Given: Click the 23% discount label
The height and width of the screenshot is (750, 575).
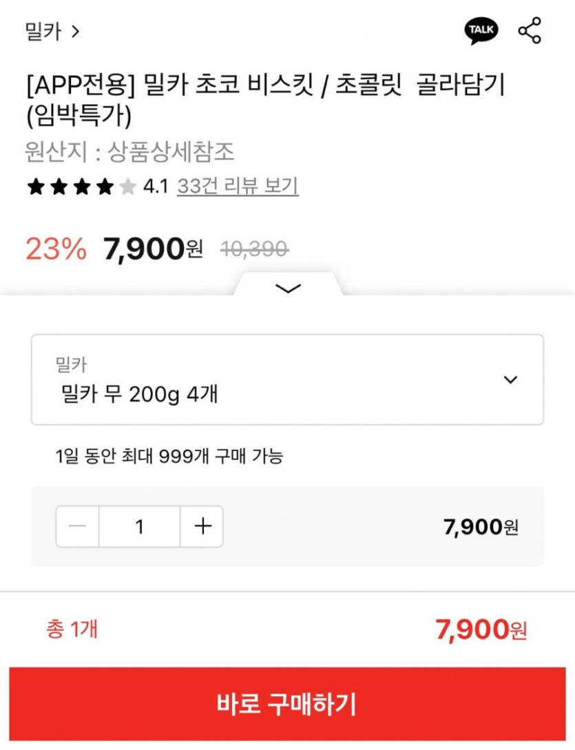Looking at the screenshot, I should coord(56,249).
